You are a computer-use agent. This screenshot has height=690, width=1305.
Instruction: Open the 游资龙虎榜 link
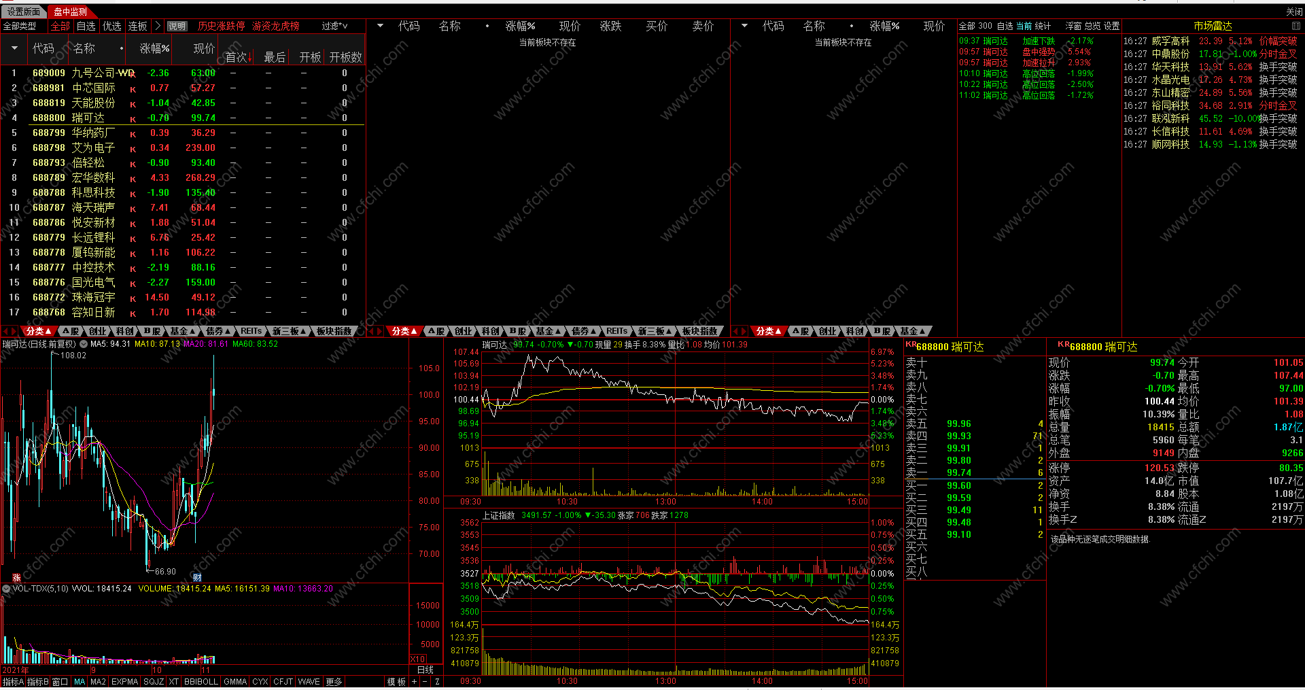pyautogui.click(x=275, y=26)
